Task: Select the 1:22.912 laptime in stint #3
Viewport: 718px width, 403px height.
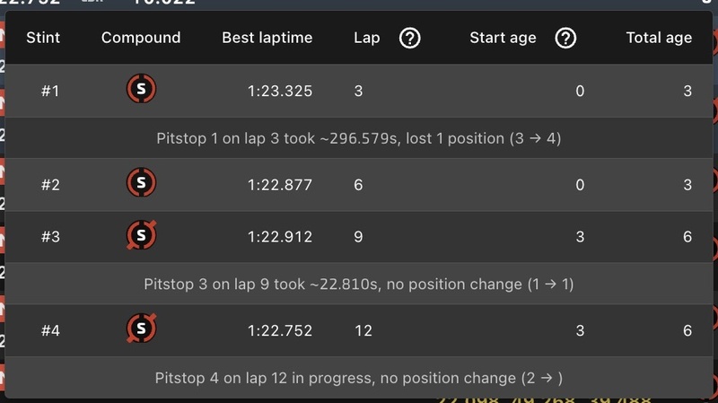Action: tap(280, 237)
